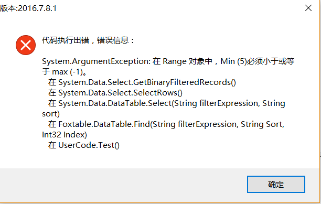Click the wrapped sort) text line

pyautogui.click(x=51, y=114)
